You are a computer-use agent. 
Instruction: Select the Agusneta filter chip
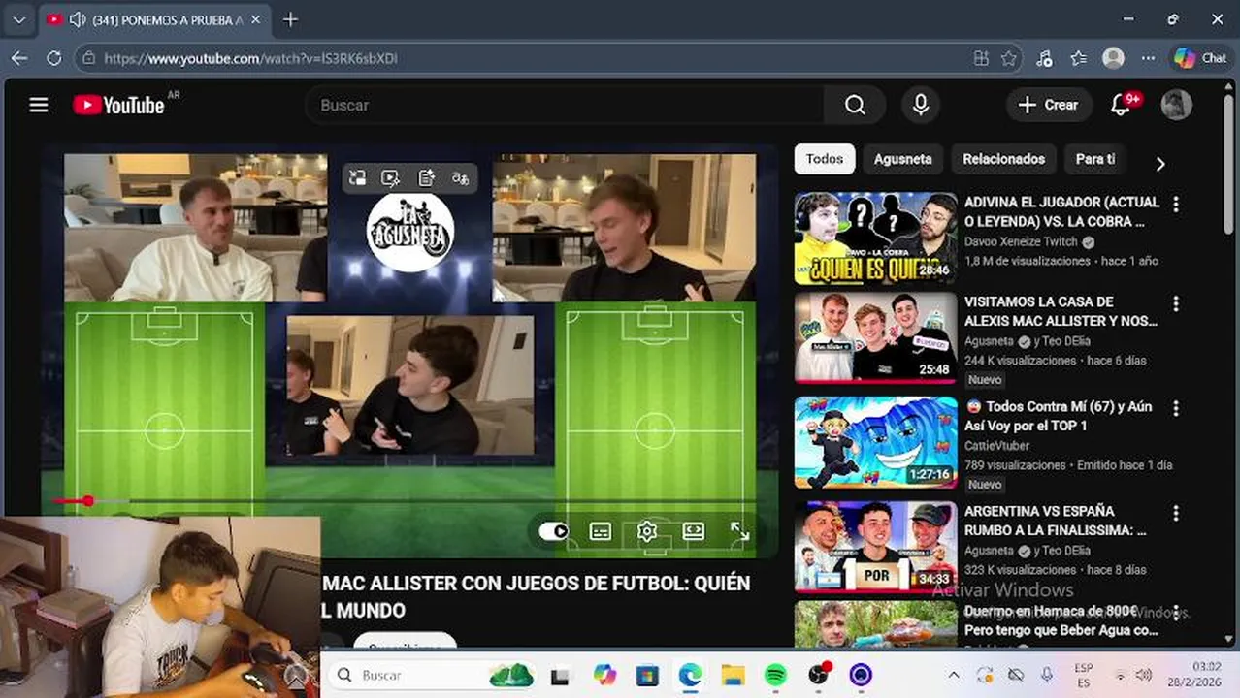[902, 159]
